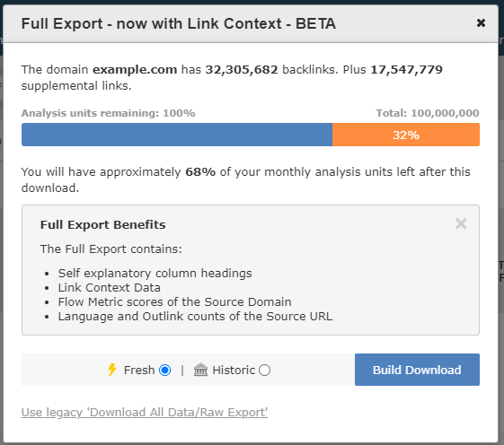Click the 17,547,779 supplemental links count
The image size is (504, 445).
point(407,70)
